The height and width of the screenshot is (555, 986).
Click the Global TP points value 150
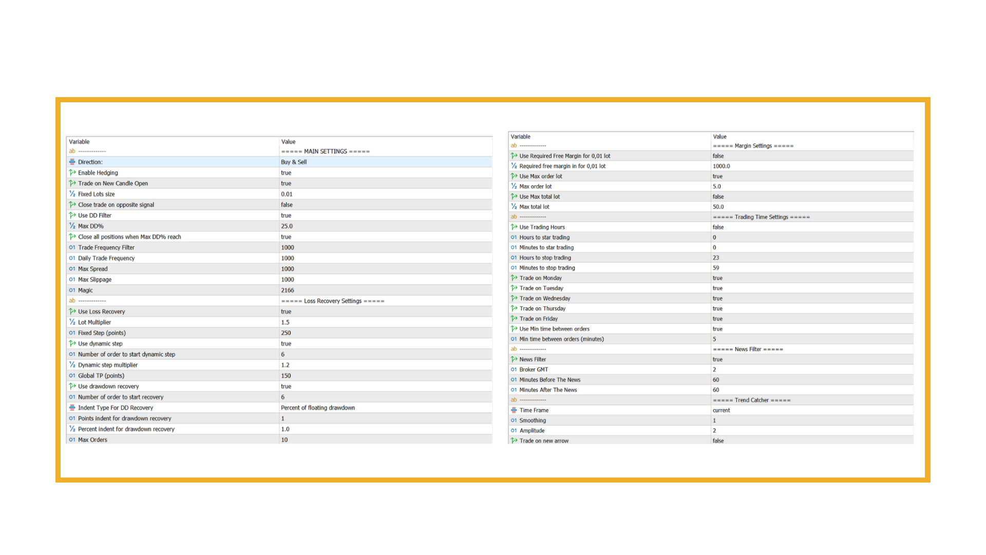click(x=286, y=376)
